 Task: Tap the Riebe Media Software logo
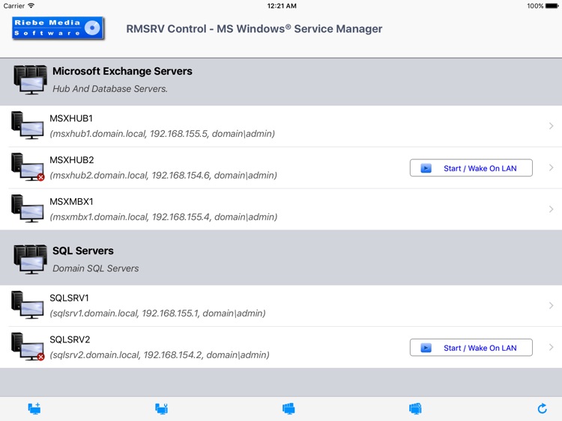58,28
